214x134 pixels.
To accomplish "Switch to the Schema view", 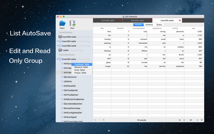I will click(x=149, y=25).
